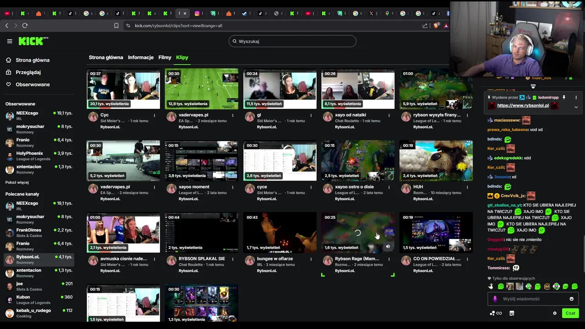Screen dimensions: 585x329
Task: Open options for first vadervapes.pl clip
Action: [x=233, y=115]
